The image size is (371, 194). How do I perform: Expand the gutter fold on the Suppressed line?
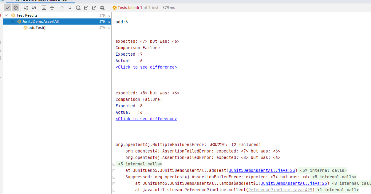[x=114, y=177]
